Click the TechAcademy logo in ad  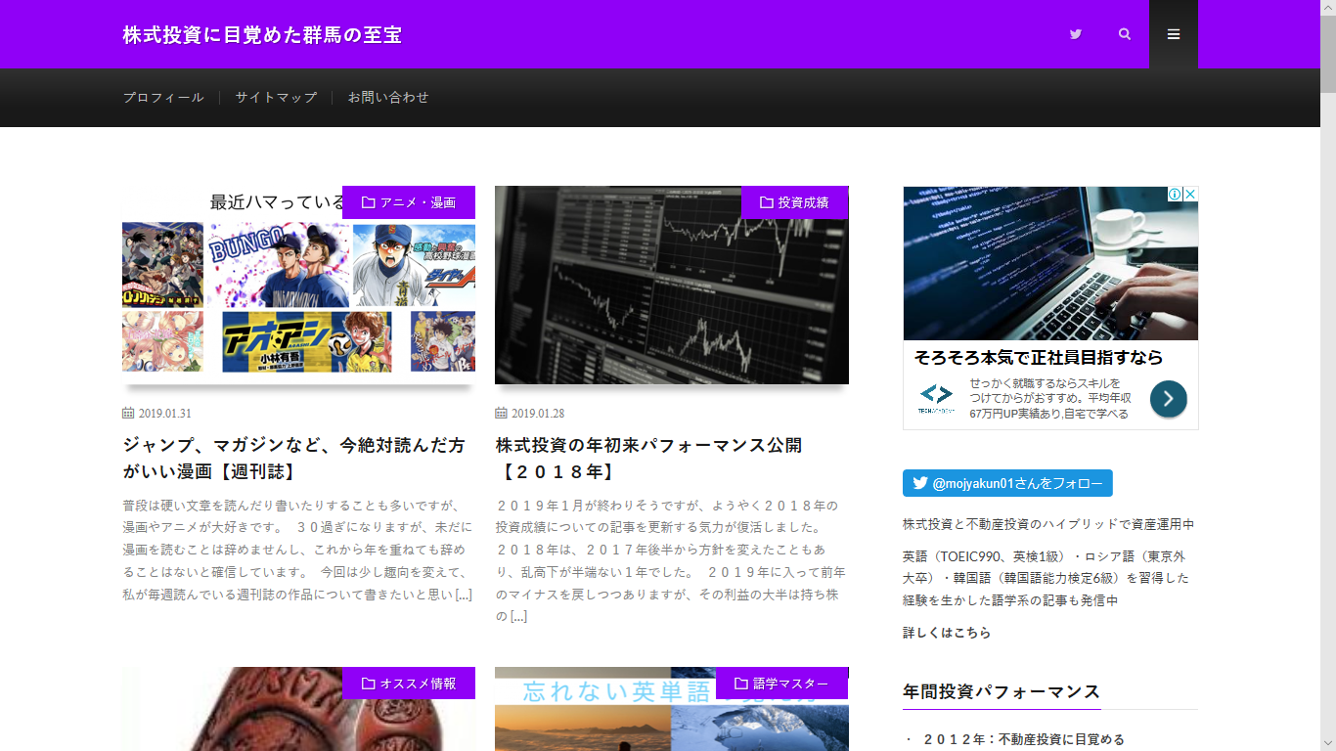point(936,399)
